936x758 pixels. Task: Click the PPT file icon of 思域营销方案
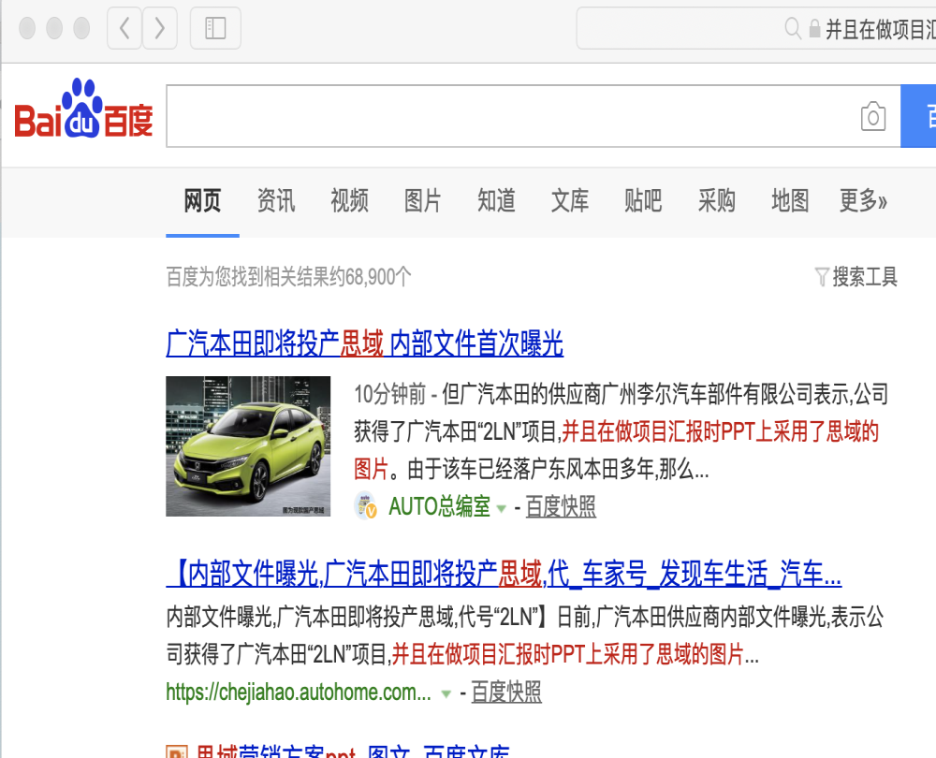pos(177,752)
